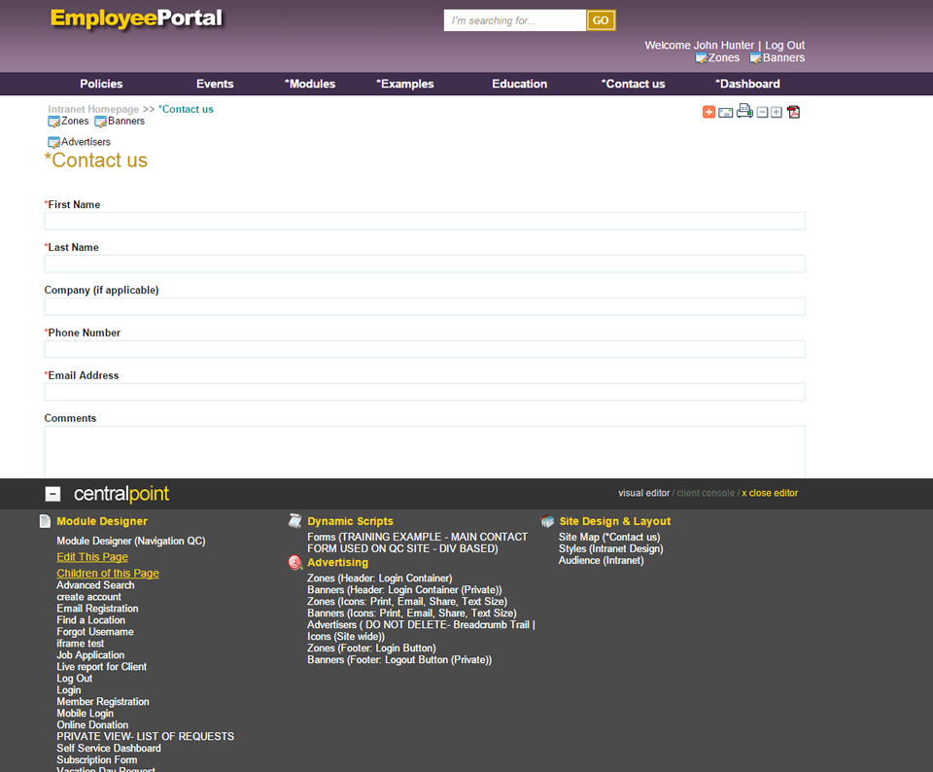The image size is (933, 772).
Task: Print the page with the printer icon
Action: [744, 111]
